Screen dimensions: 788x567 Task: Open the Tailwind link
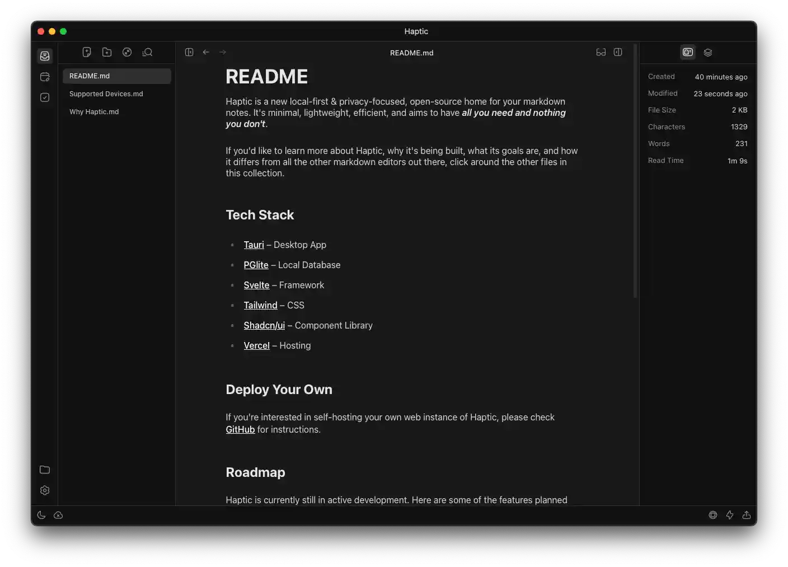(x=260, y=305)
